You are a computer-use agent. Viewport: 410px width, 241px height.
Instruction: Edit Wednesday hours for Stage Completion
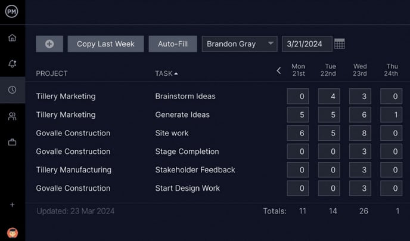(360, 152)
